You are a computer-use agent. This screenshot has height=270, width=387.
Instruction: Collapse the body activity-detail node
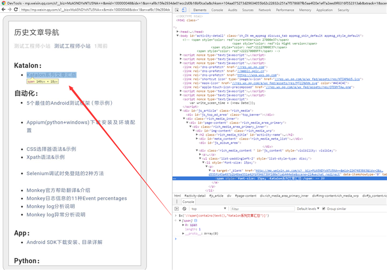click(x=178, y=36)
